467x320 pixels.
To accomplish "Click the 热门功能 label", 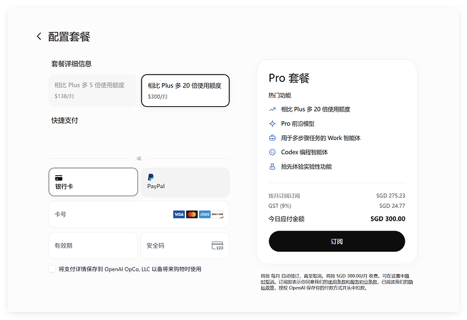I will click(280, 95).
